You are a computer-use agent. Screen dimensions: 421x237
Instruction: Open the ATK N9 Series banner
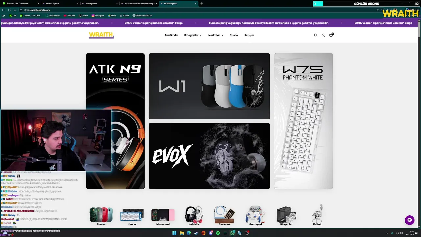[115, 121]
